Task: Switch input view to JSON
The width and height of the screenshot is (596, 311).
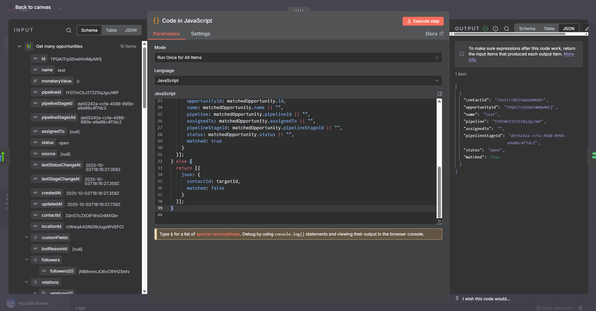Action: 131,30
